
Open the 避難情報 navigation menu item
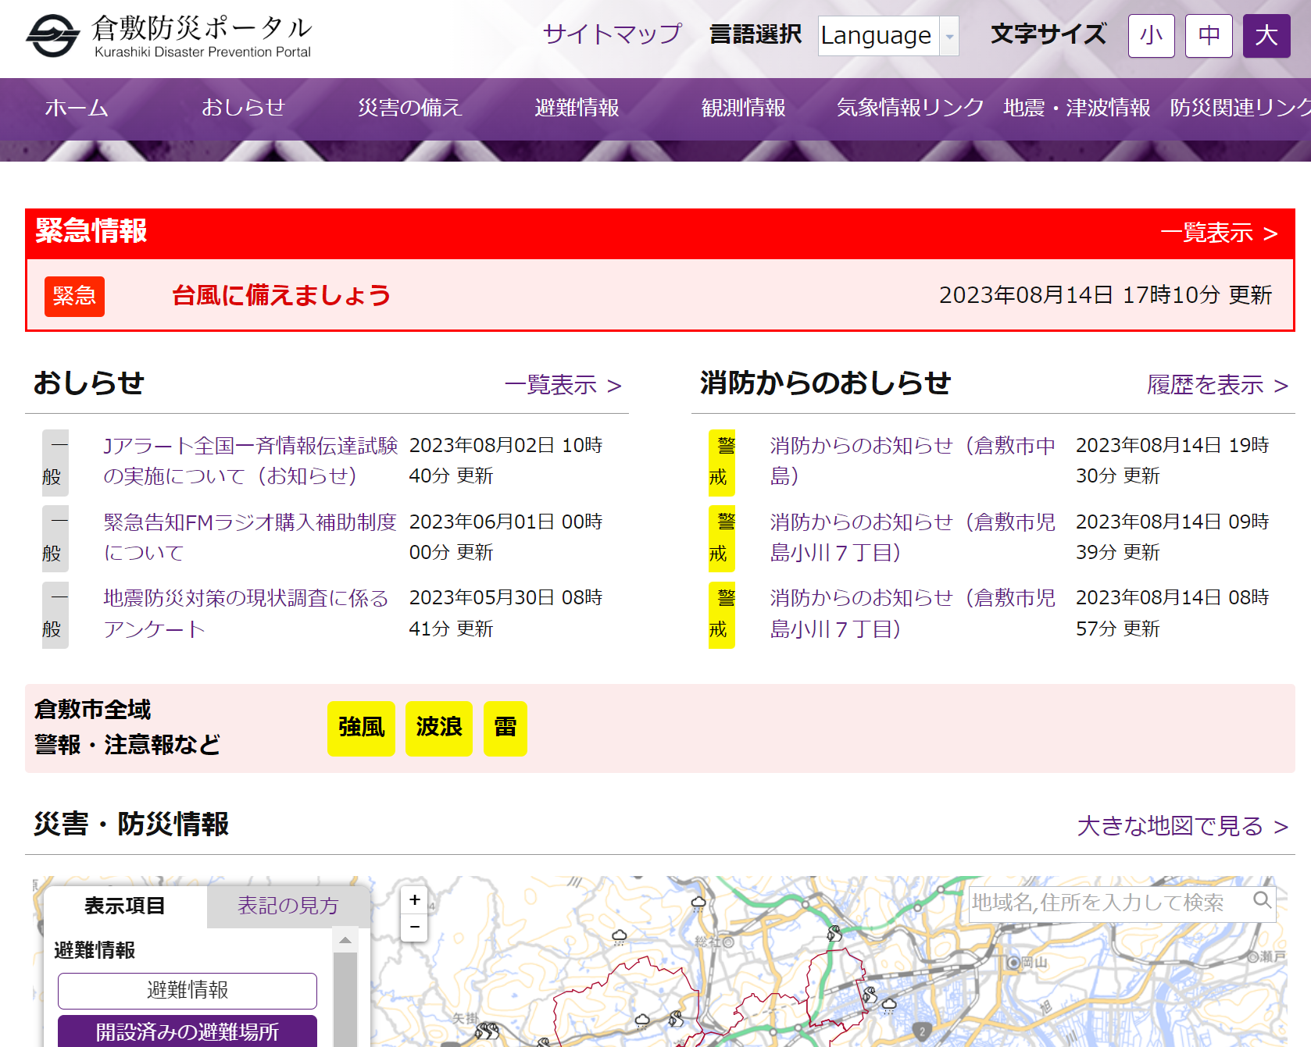pos(577,108)
